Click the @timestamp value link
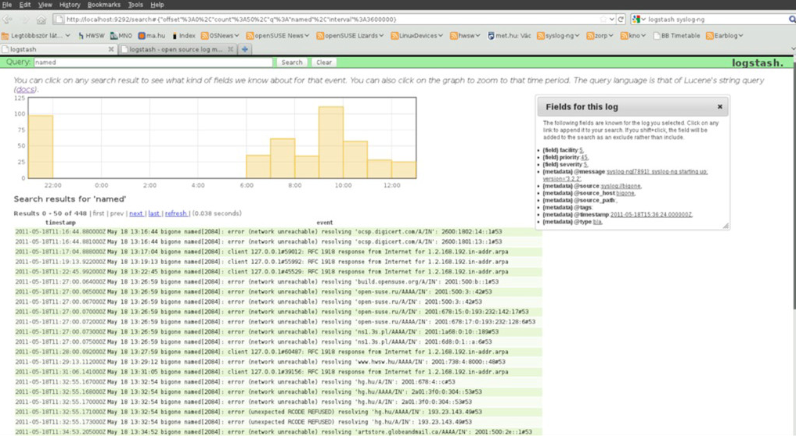Image resolution: width=796 pixels, height=436 pixels. pos(651,214)
